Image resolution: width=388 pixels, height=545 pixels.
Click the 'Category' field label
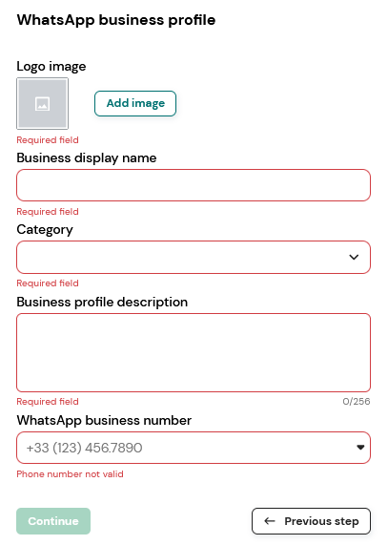45,230
